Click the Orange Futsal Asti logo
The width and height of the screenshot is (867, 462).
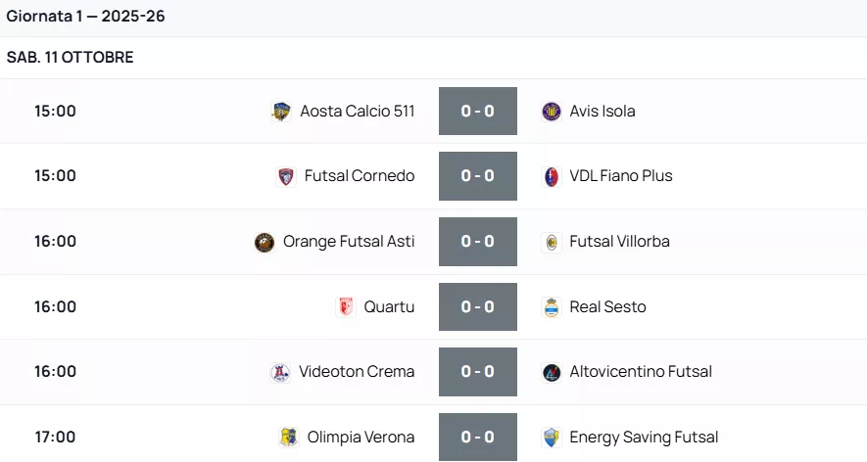[265, 242]
